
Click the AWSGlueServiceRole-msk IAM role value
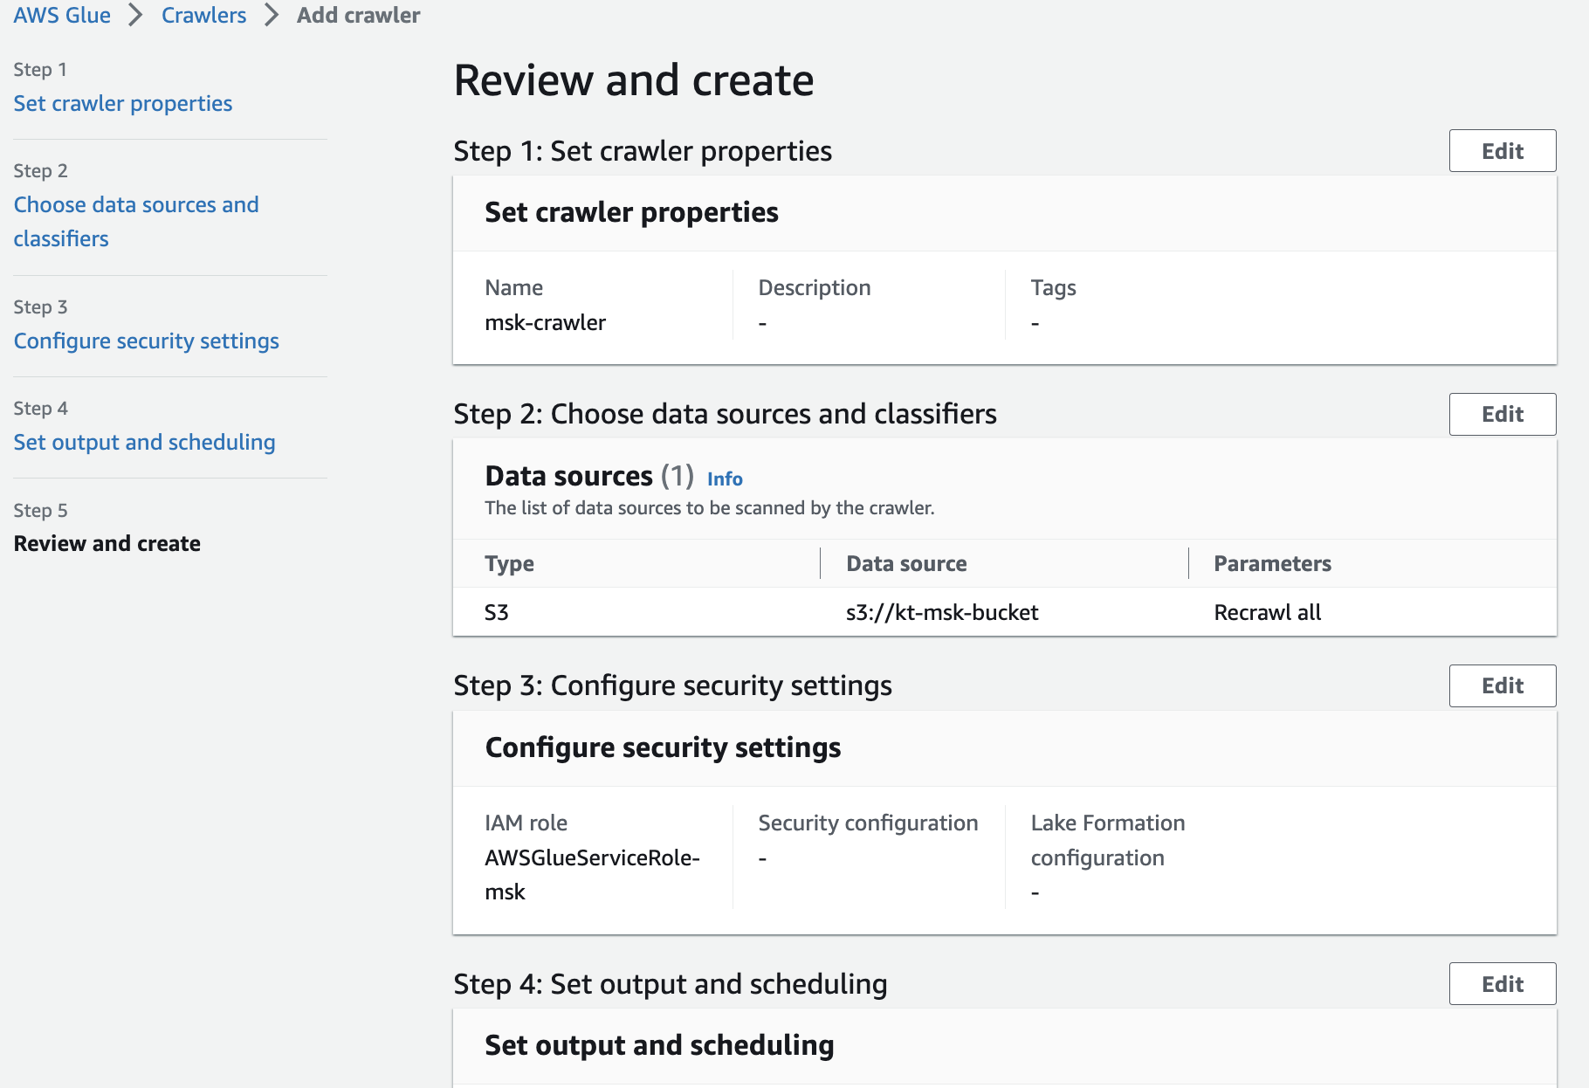[592, 874]
